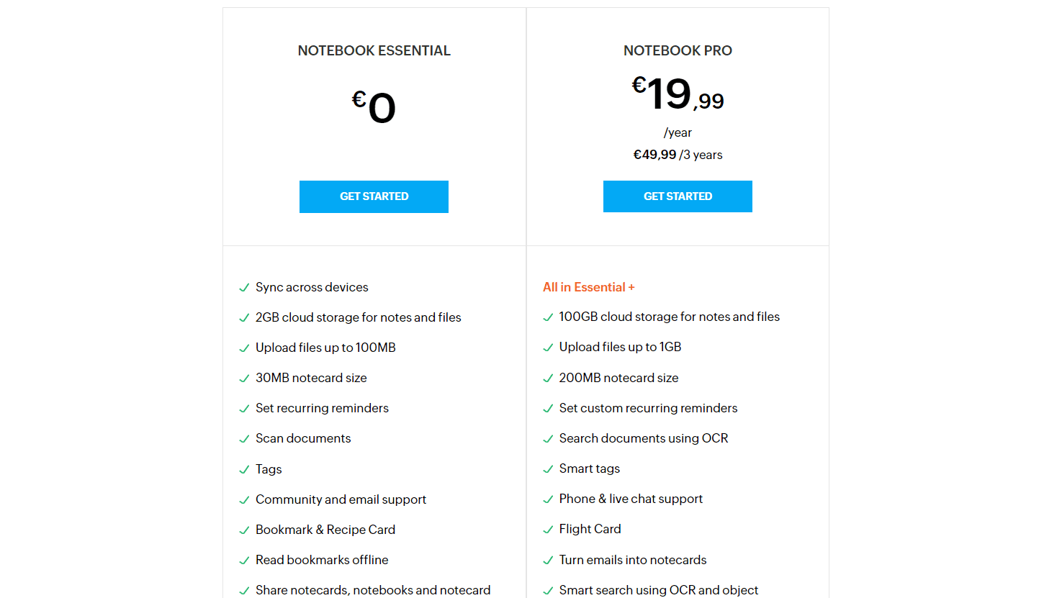1062x598 pixels.
Task: Click the checkmark next to Turn emails into notecards
Action: tap(547, 559)
